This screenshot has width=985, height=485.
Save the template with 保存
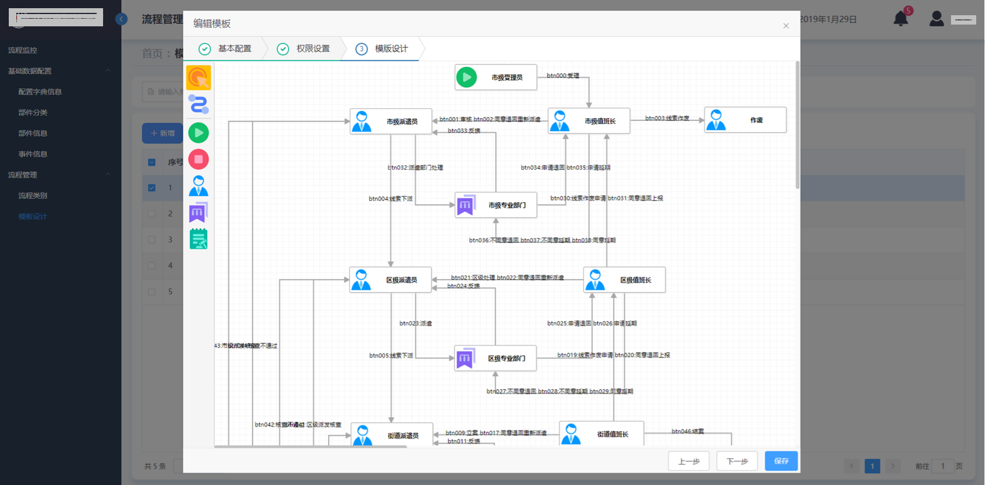pyautogui.click(x=781, y=461)
